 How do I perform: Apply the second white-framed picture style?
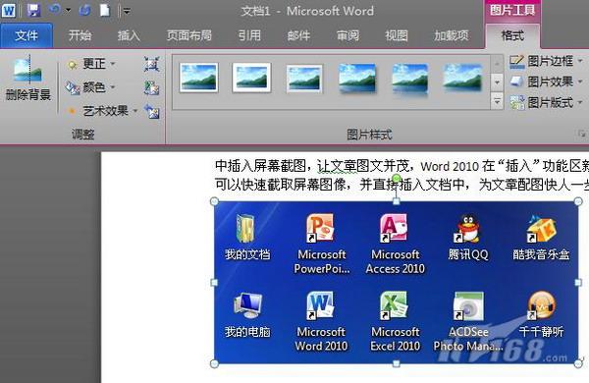point(251,78)
